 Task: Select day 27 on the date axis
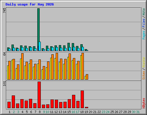coord(121,112)
